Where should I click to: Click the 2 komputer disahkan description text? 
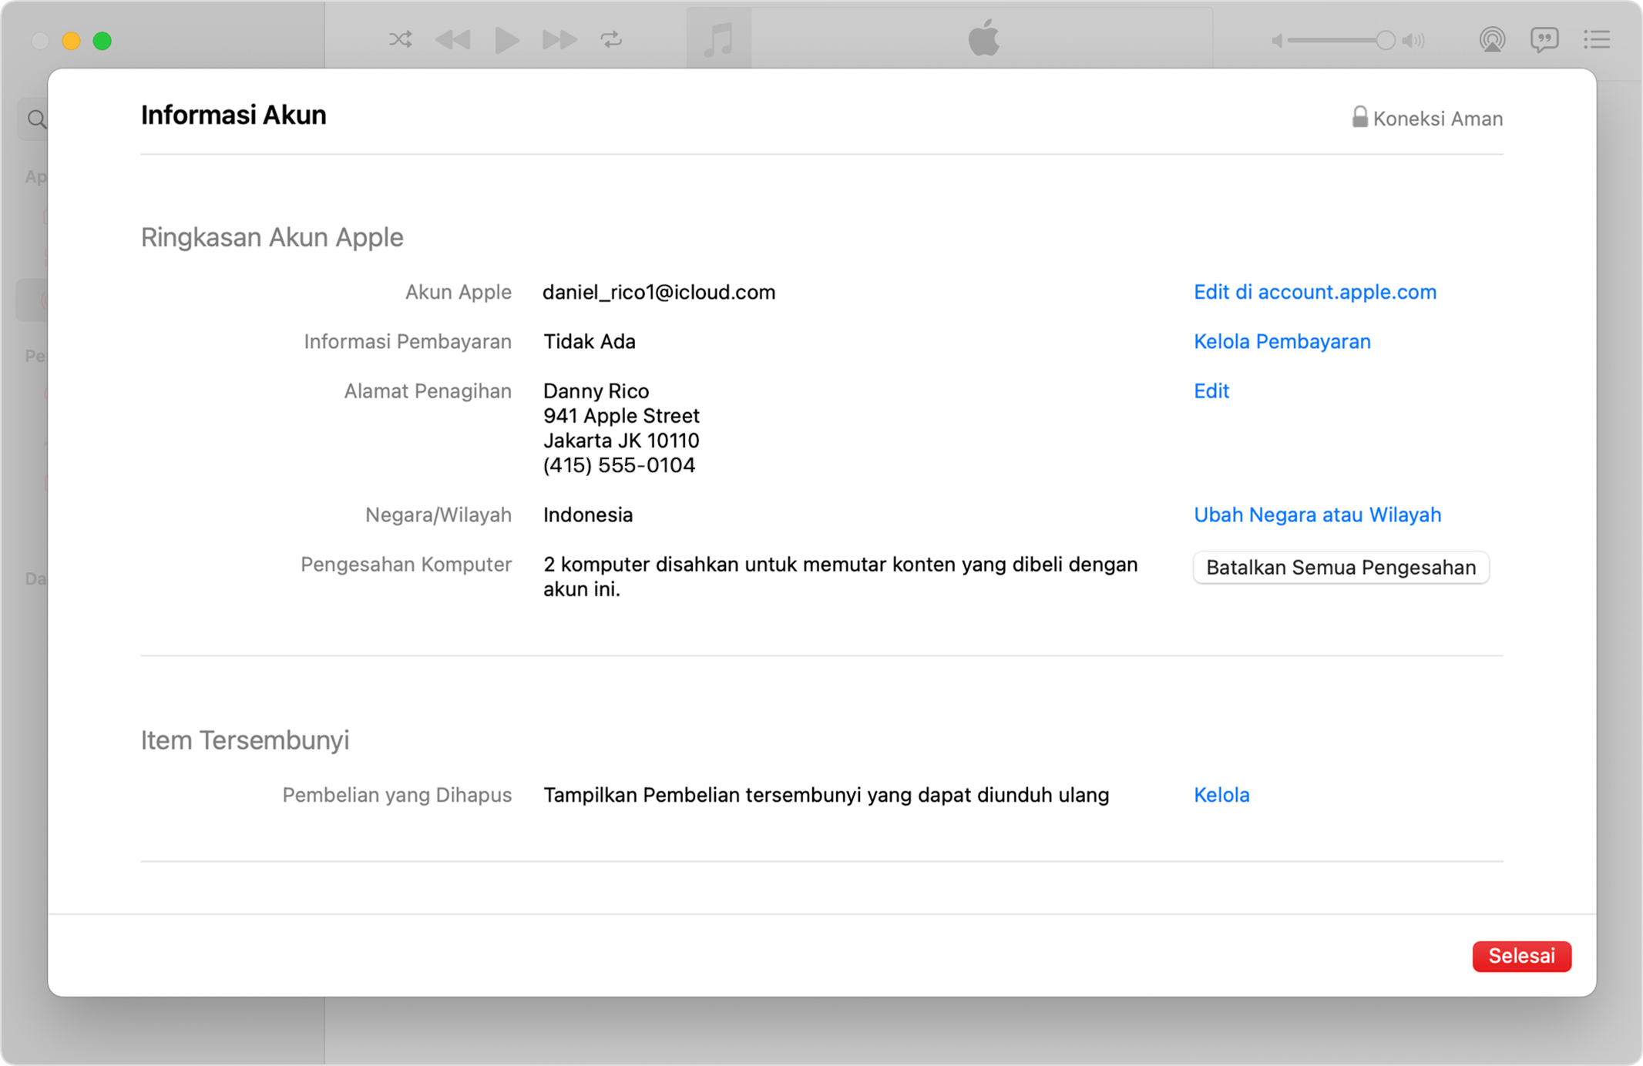(840, 577)
